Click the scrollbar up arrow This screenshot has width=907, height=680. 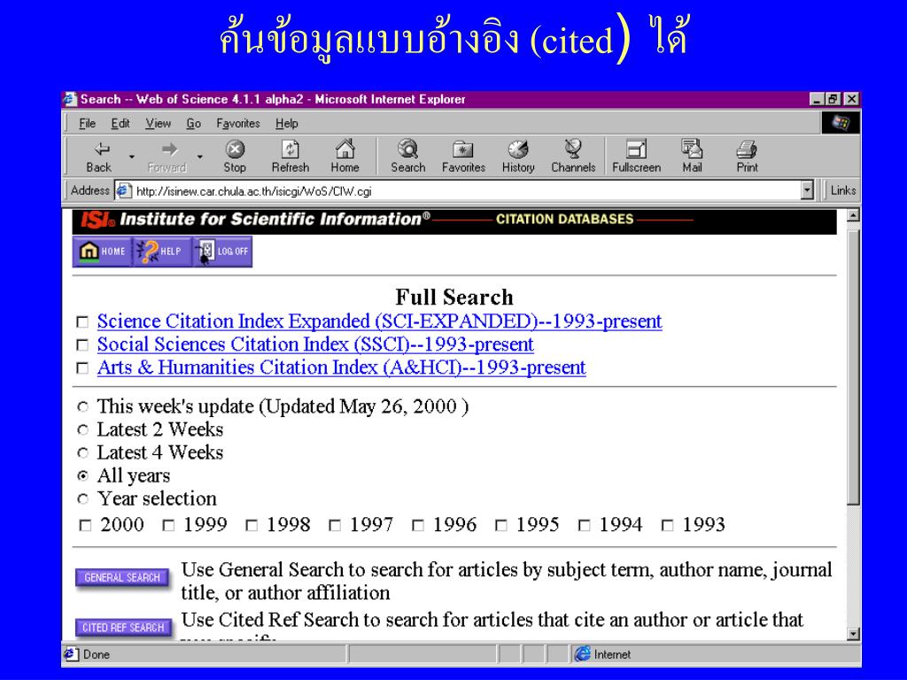pyautogui.click(x=853, y=216)
